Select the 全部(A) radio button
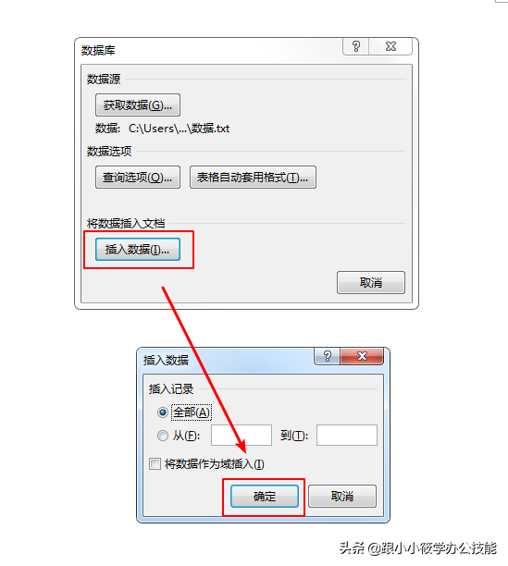 pyautogui.click(x=163, y=412)
